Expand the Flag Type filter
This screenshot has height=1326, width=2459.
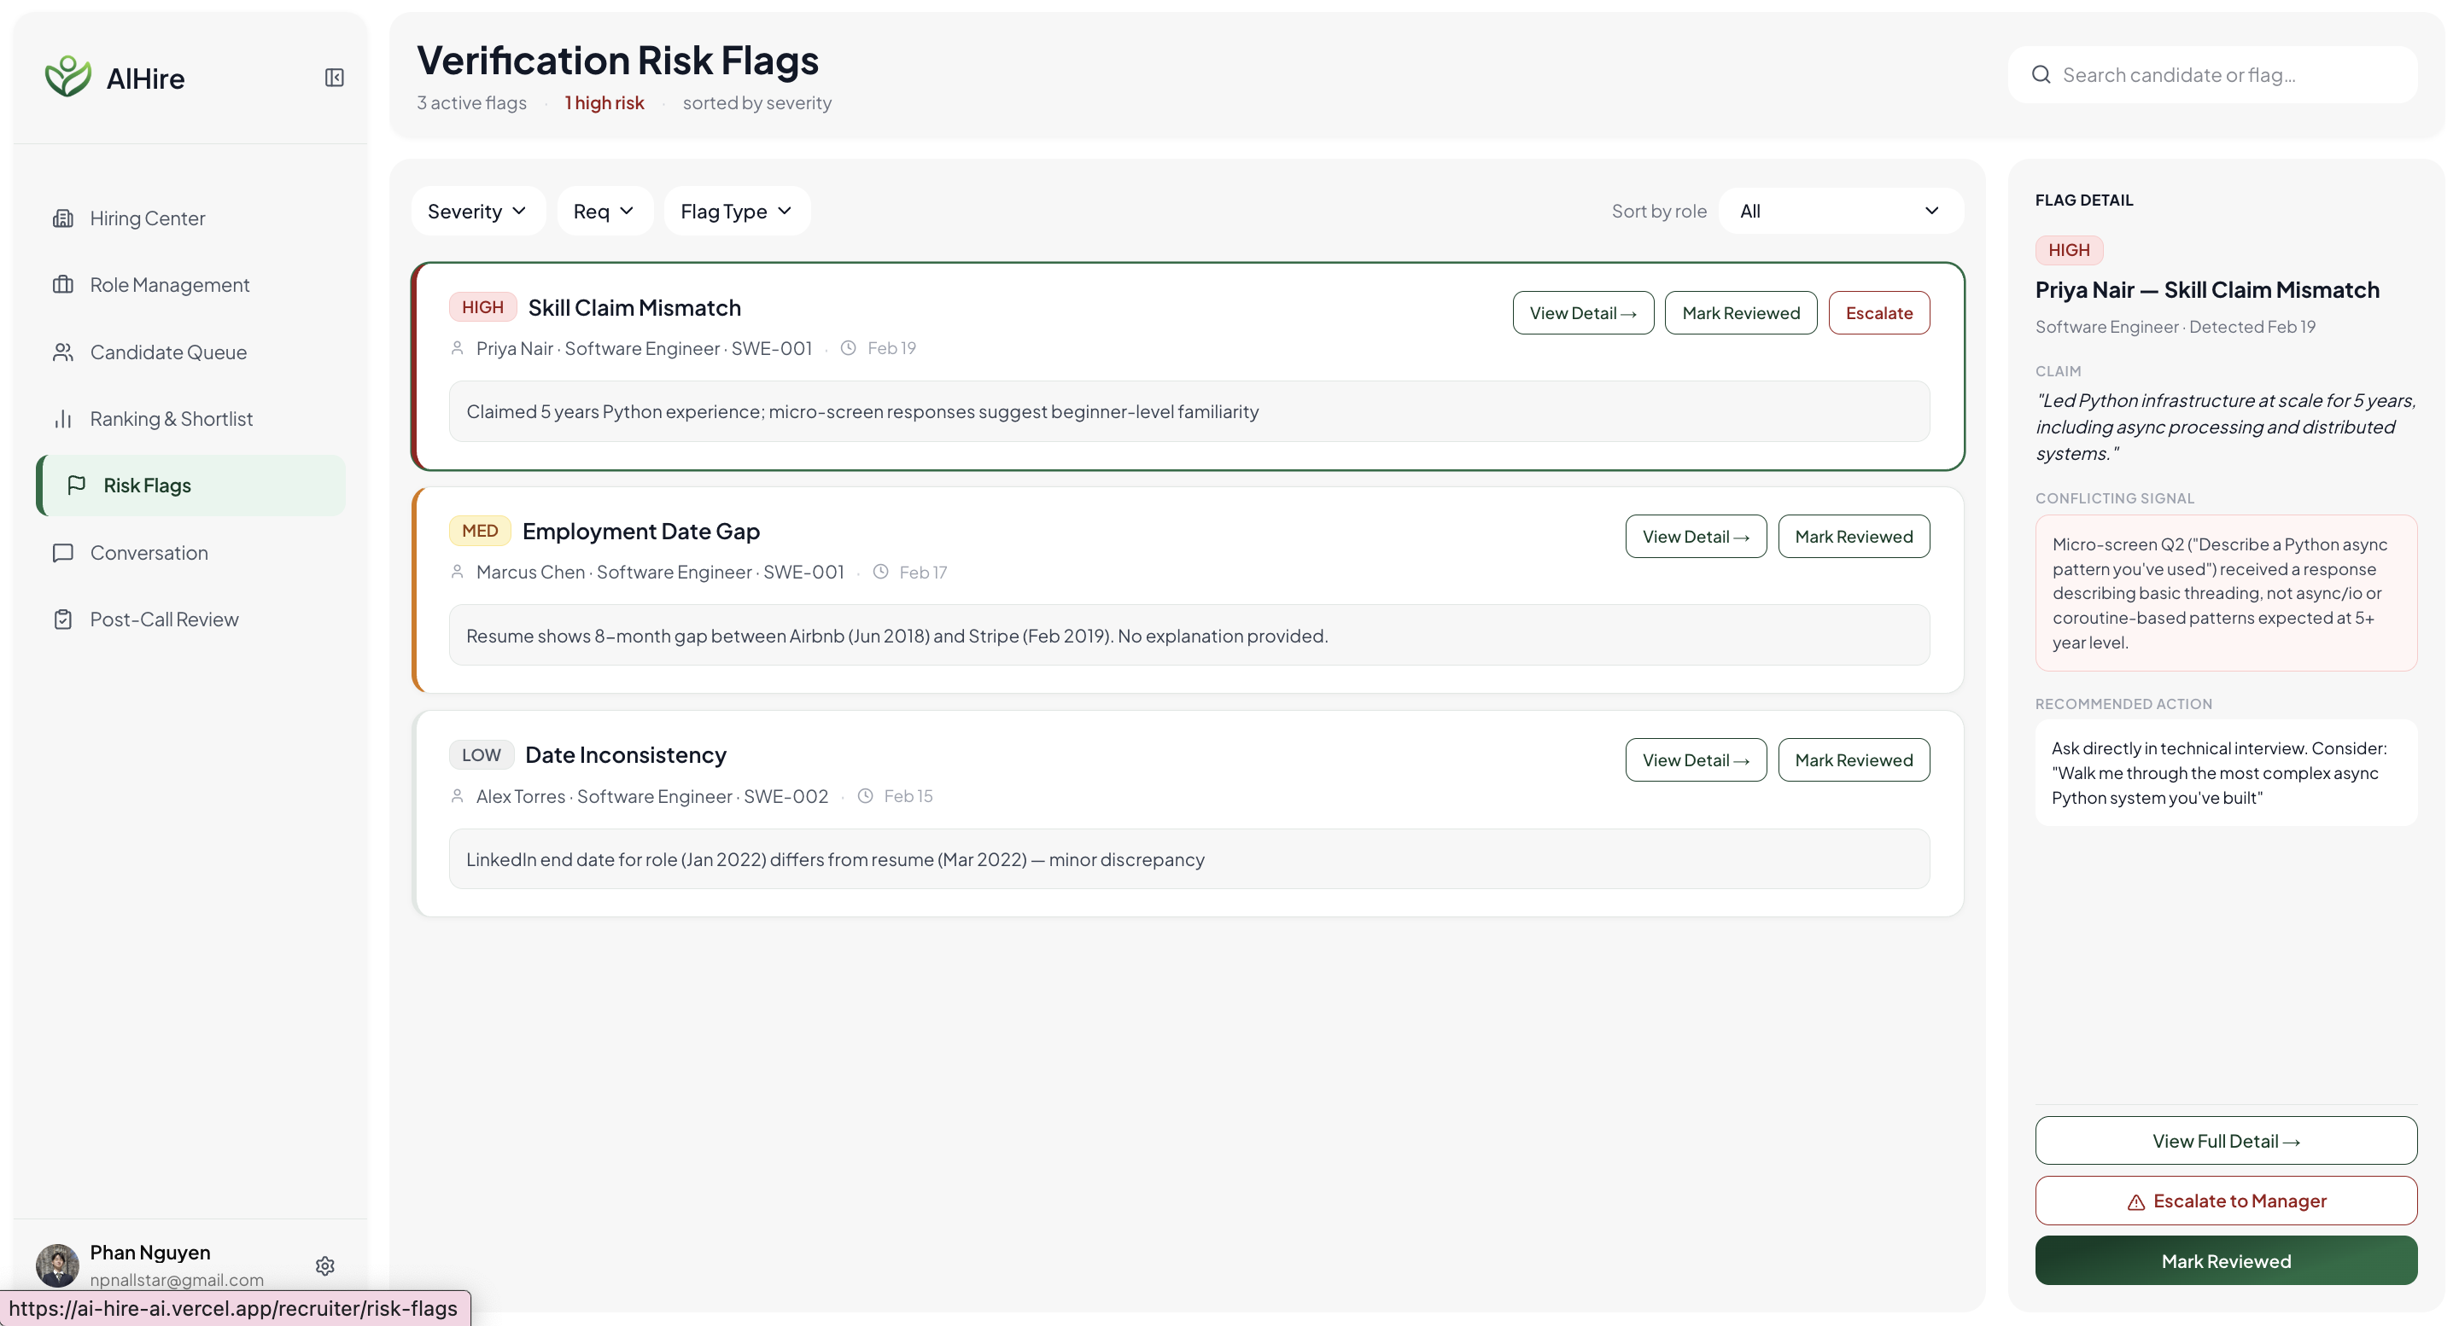[x=736, y=211]
